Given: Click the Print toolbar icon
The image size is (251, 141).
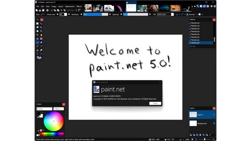Looking at the screenshot, I should pos(47,10).
